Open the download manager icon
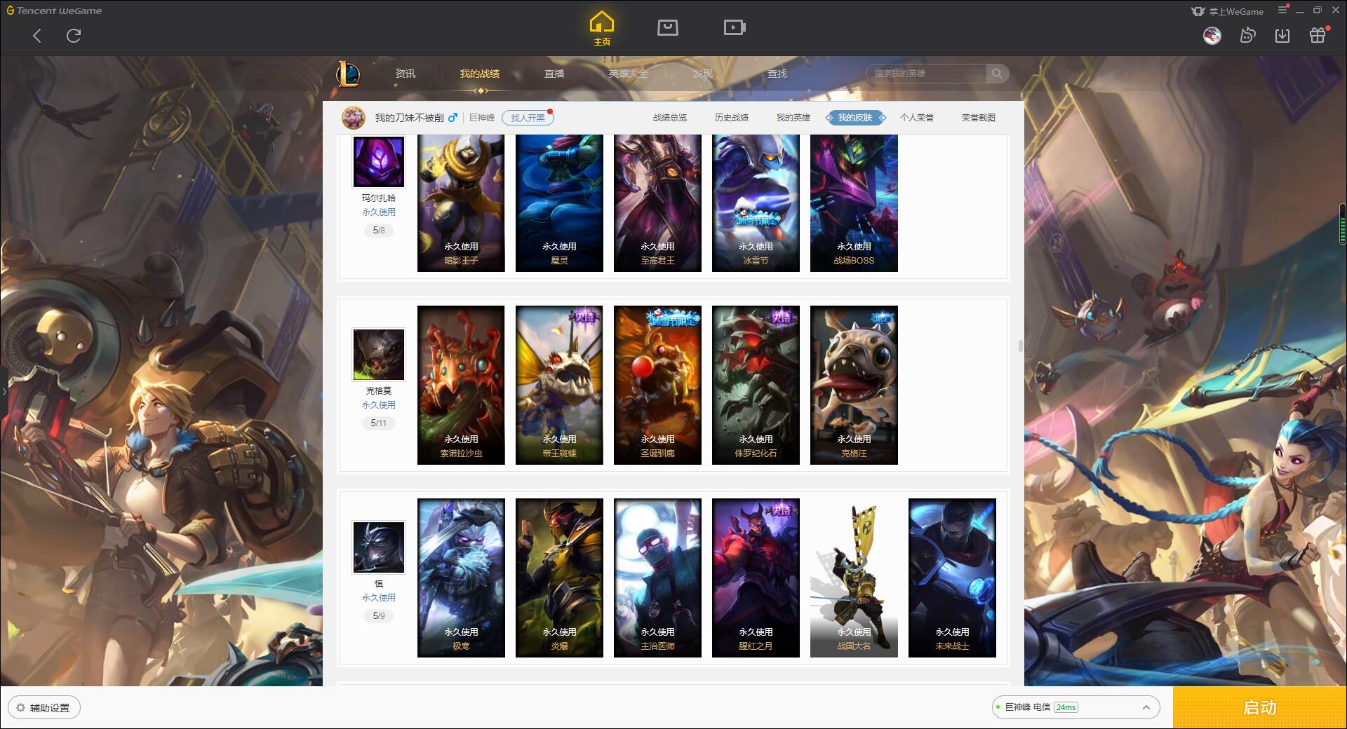This screenshot has height=729, width=1347. [1282, 35]
